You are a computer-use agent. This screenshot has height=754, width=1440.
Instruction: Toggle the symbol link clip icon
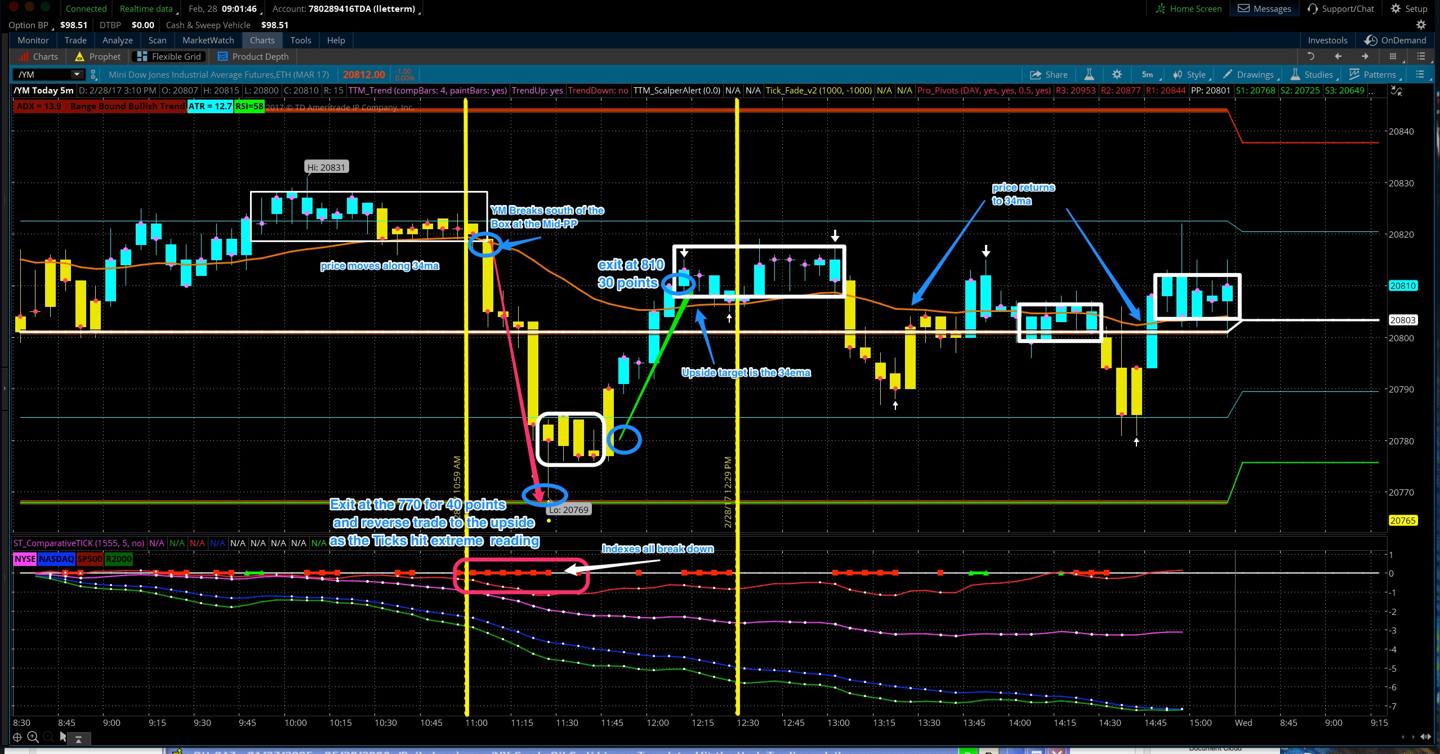(x=93, y=74)
